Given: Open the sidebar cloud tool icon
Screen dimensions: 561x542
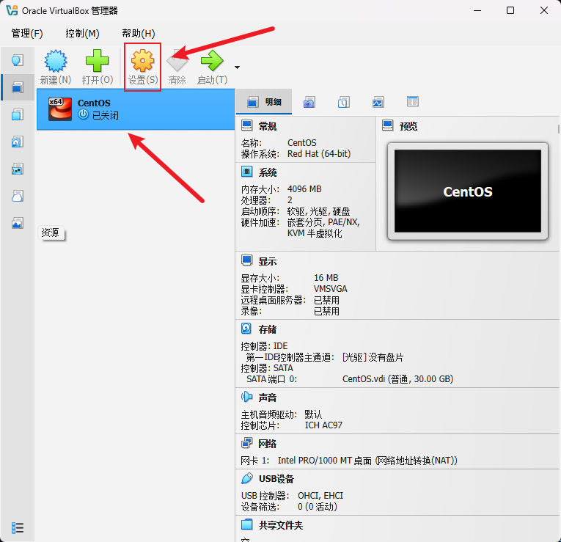Looking at the screenshot, I should click(x=17, y=196).
